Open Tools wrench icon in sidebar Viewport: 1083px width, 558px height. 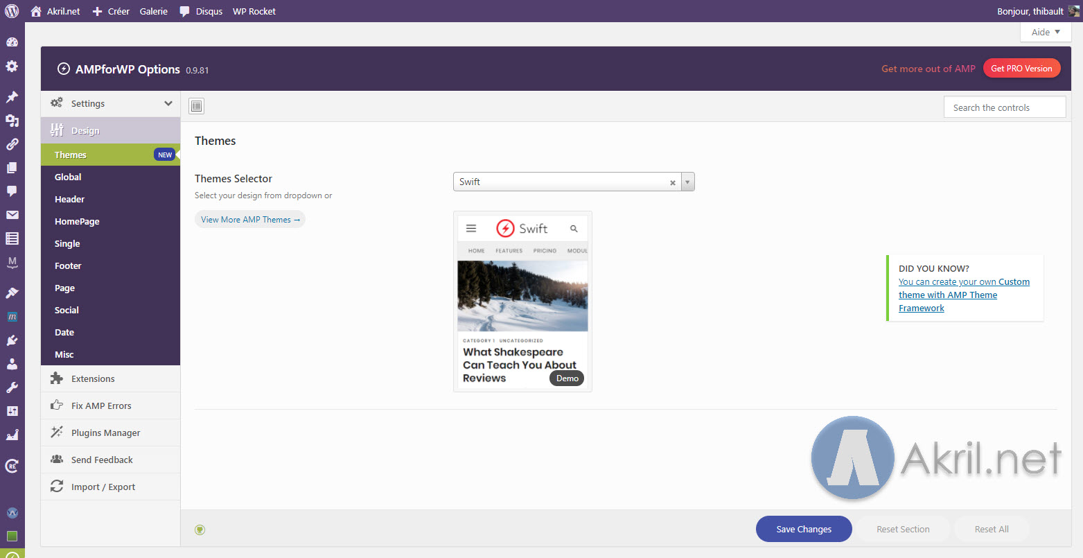coord(12,387)
